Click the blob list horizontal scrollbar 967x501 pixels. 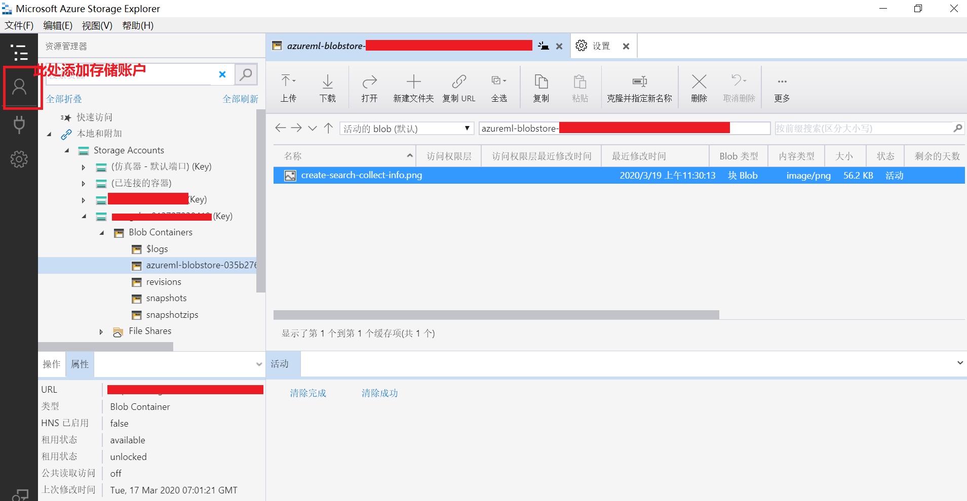click(x=496, y=315)
